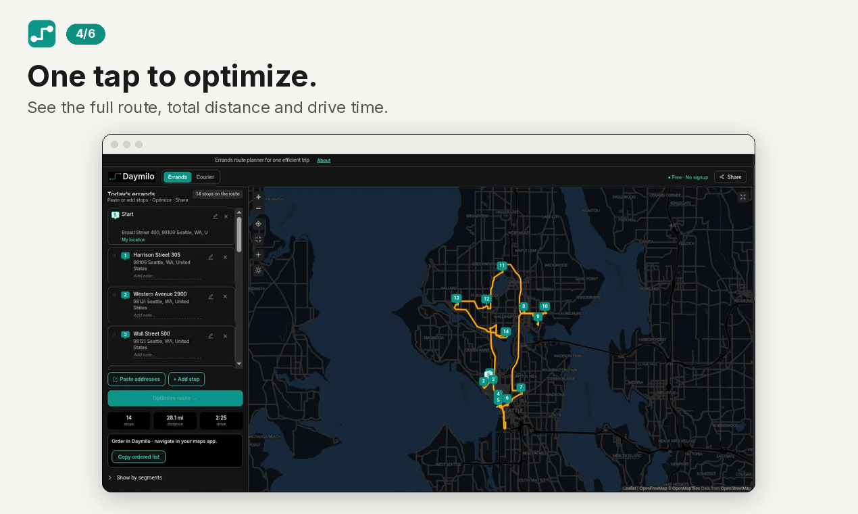
Task: Click the Optimize route button
Action: [175, 398]
